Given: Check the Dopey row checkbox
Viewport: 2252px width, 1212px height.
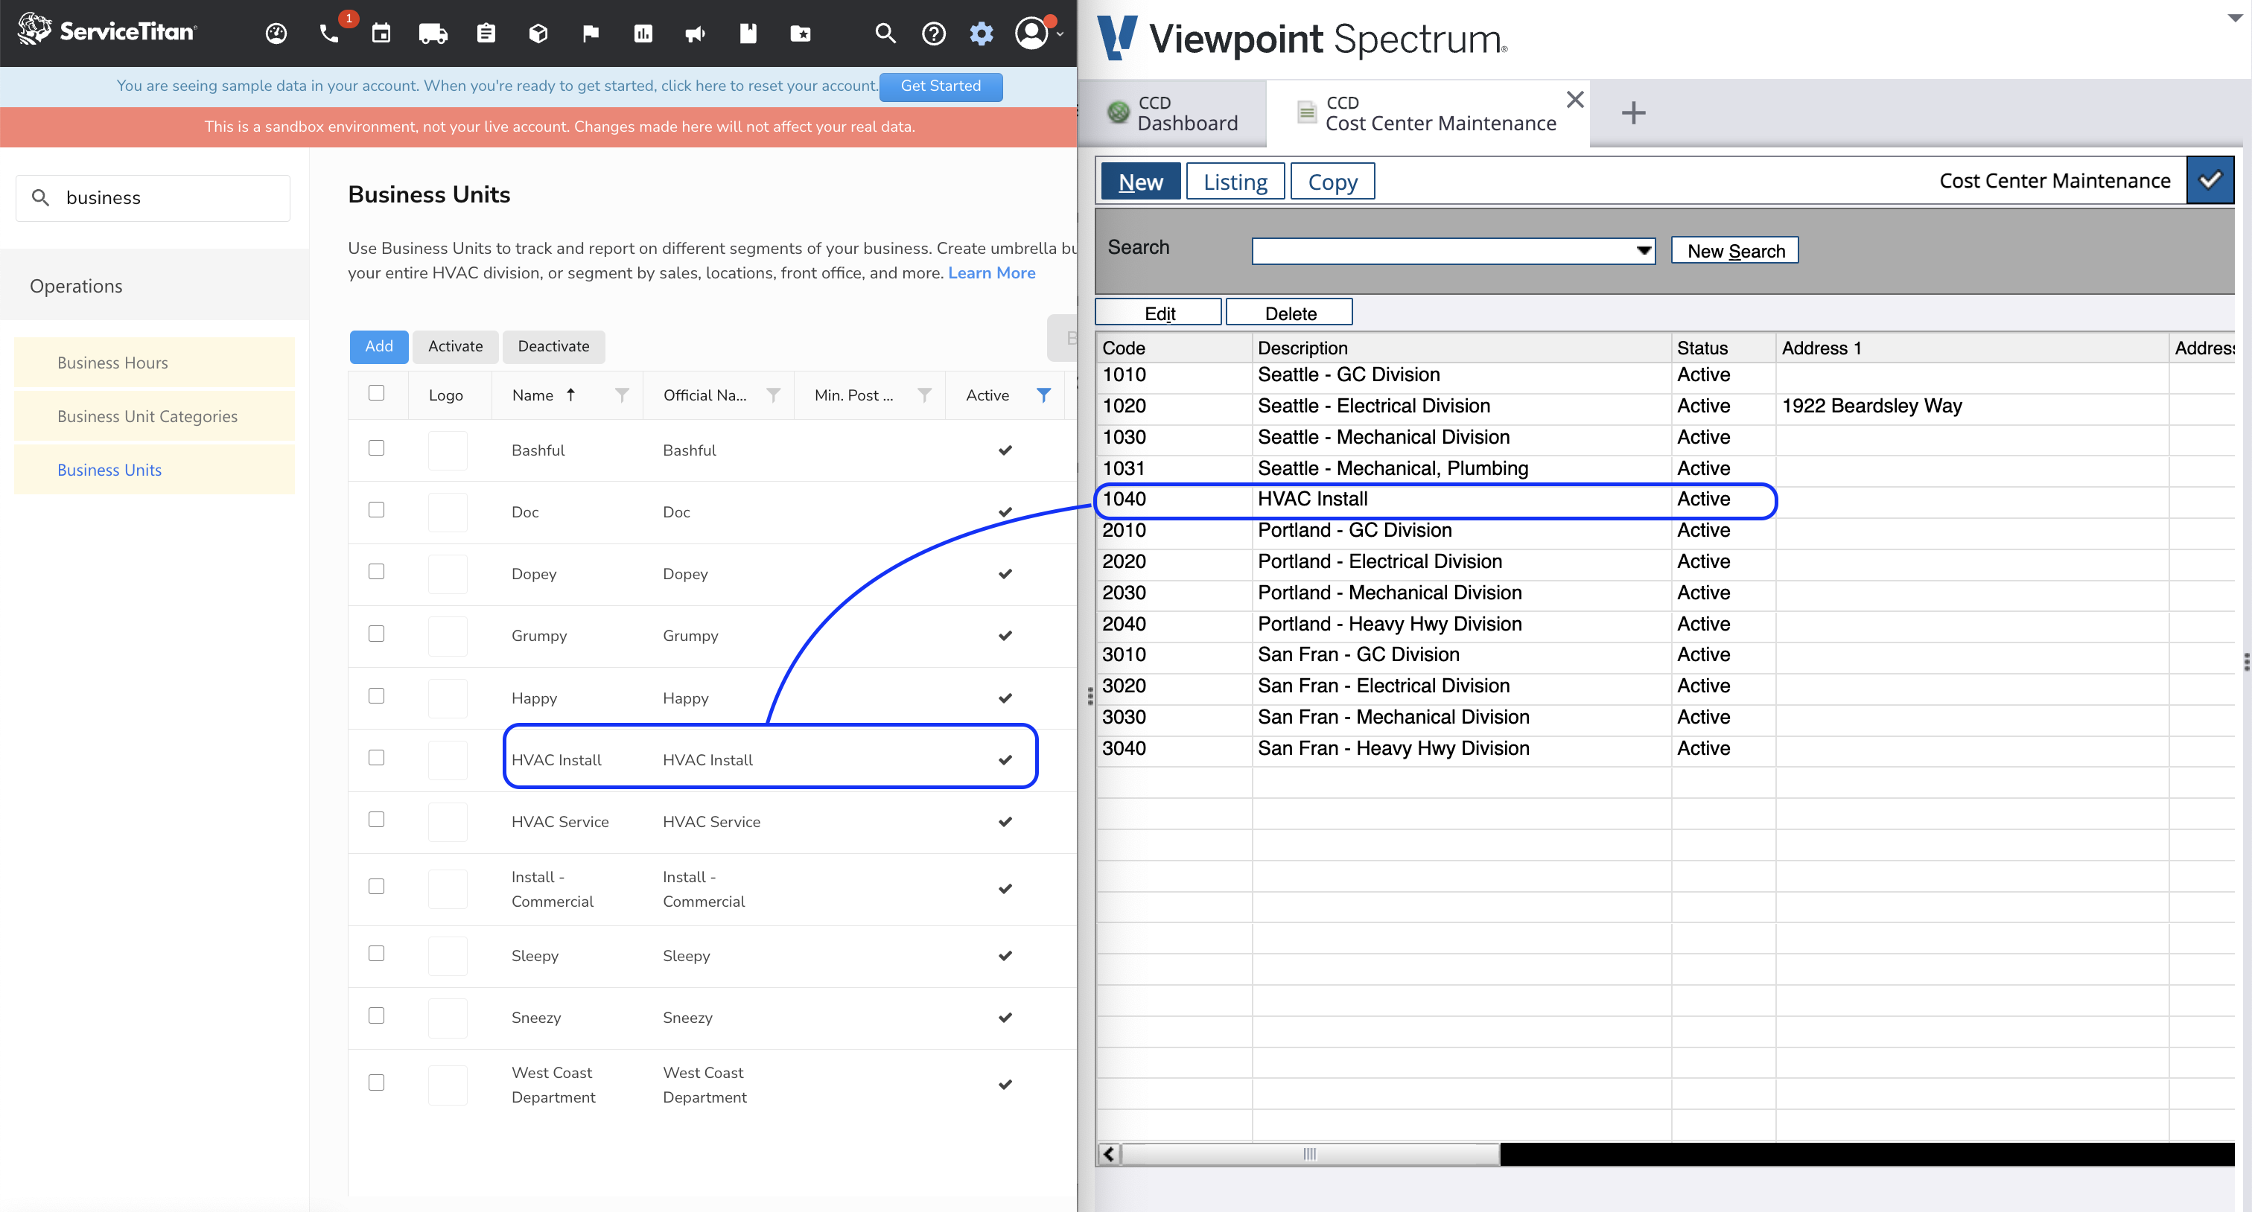Looking at the screenshot, I should [376, 572].
